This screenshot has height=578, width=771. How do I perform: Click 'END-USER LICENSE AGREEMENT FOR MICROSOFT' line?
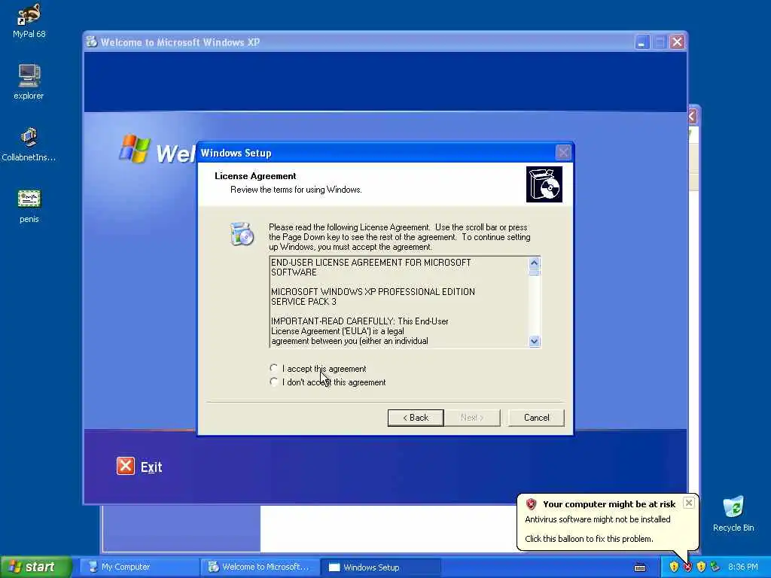370,263
